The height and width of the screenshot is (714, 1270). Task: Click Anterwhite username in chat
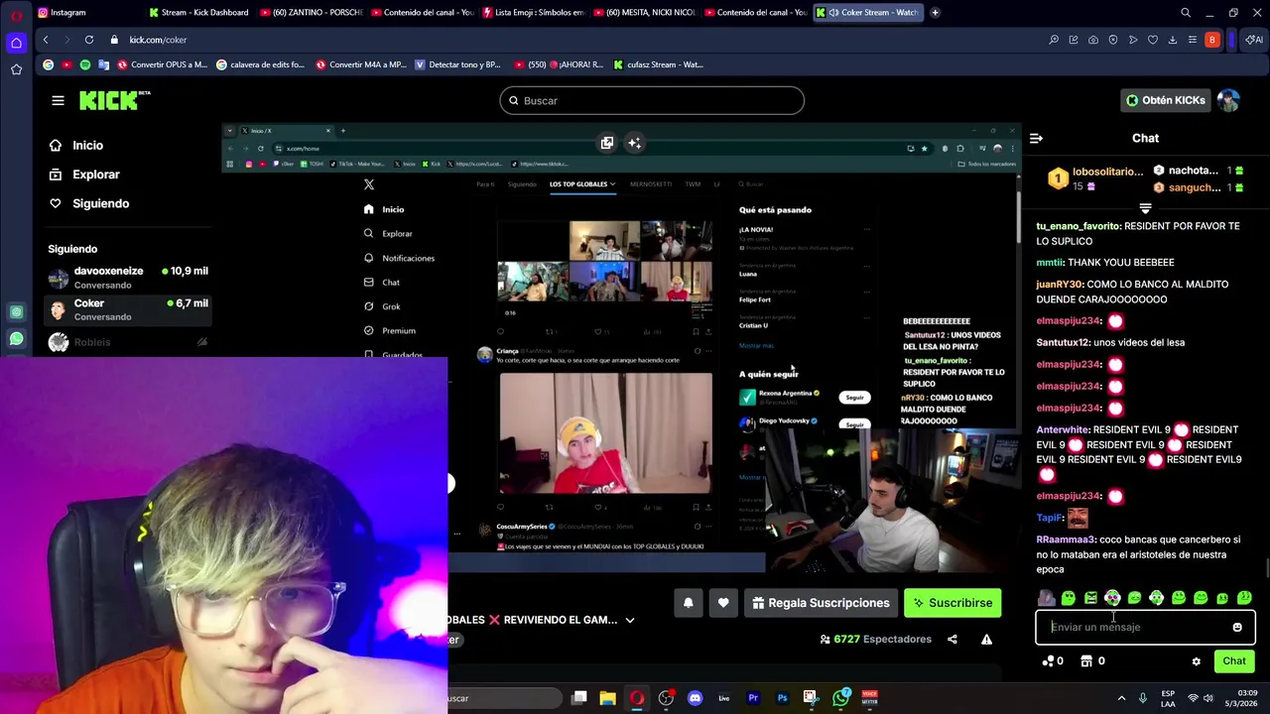coord(1063,430)
